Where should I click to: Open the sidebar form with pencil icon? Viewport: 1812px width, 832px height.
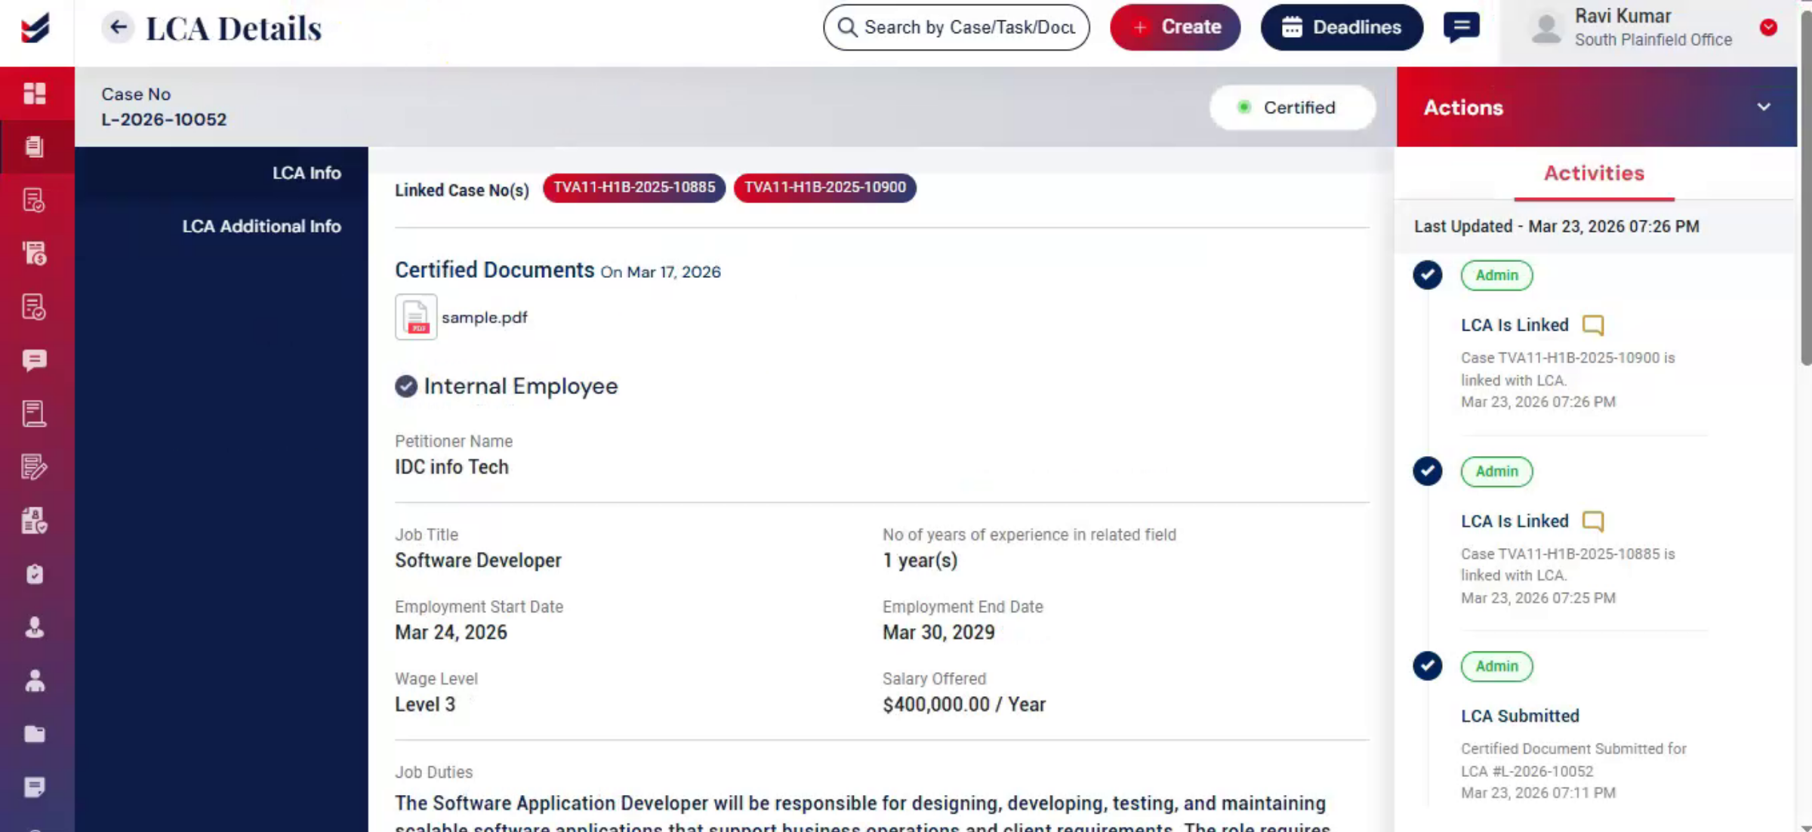tap(35, 467)
